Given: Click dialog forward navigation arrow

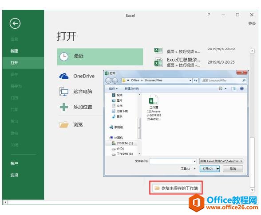Looking at the screenshot, I should 115,81.
